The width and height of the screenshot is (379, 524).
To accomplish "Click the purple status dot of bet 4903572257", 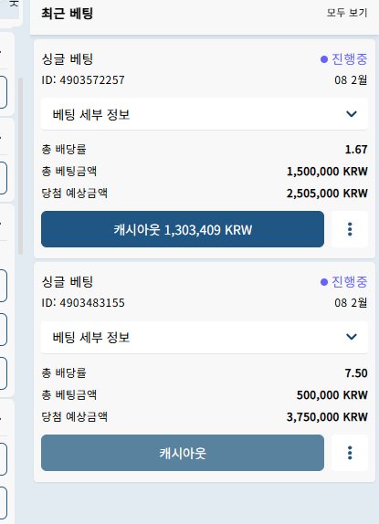I will pyautogui.click(x=324, y=59).
